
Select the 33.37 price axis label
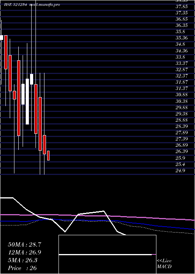tap(182, 63)
